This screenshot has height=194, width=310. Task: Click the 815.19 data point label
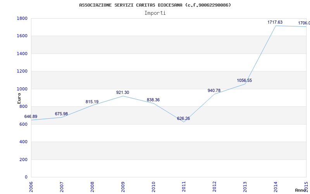[x=92, y=102]
